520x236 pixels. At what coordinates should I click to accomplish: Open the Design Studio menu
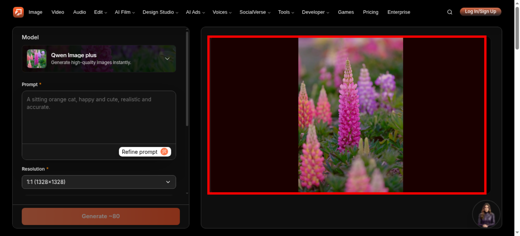(x=160, y=12)
